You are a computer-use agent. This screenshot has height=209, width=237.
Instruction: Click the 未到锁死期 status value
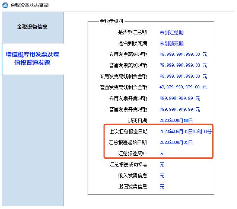172,44
